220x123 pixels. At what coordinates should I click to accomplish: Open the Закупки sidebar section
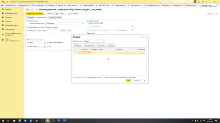pyautogui.click(x=8, y=21)
